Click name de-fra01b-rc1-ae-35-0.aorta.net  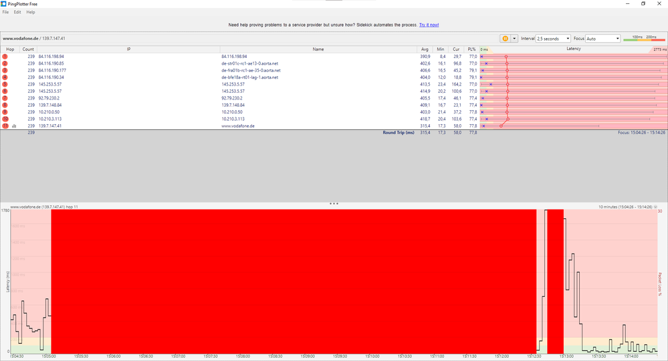[x=251, y=70]
